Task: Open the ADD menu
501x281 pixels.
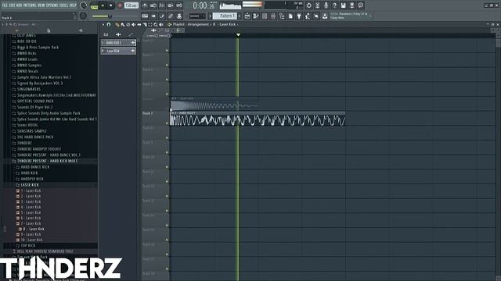Action: [19, 5]
